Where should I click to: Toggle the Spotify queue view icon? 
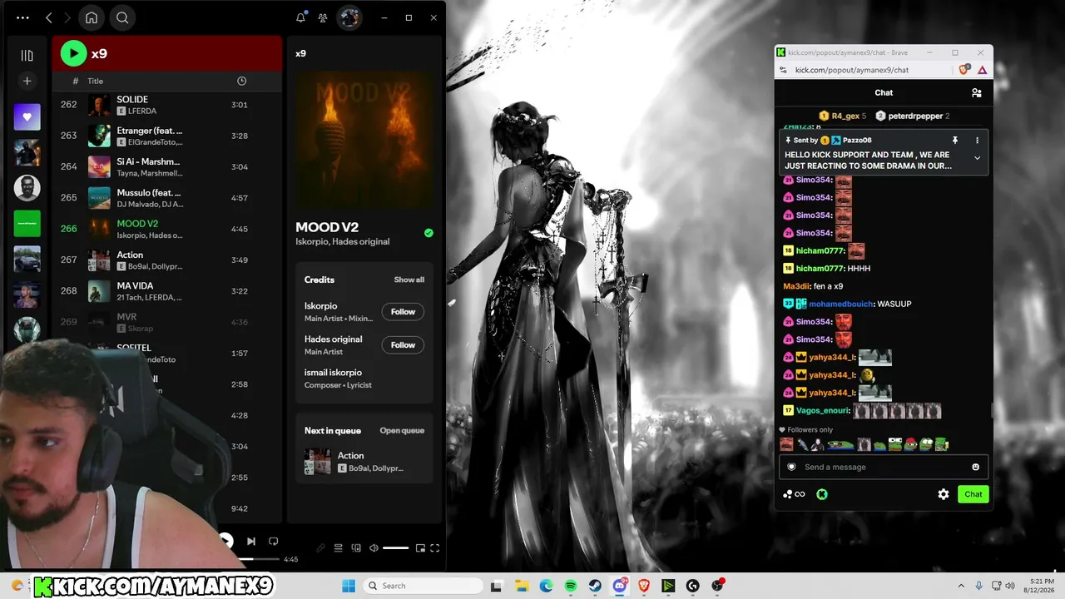point(338,547)
